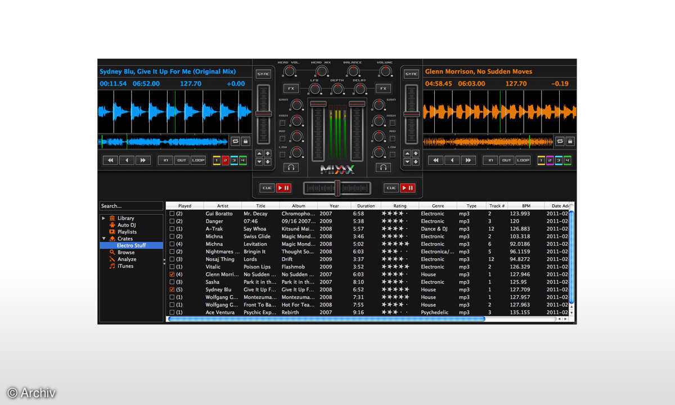Toggle left channel High kill switch
Viewport: 675px width, 405px height.
[x=282, y=123]
